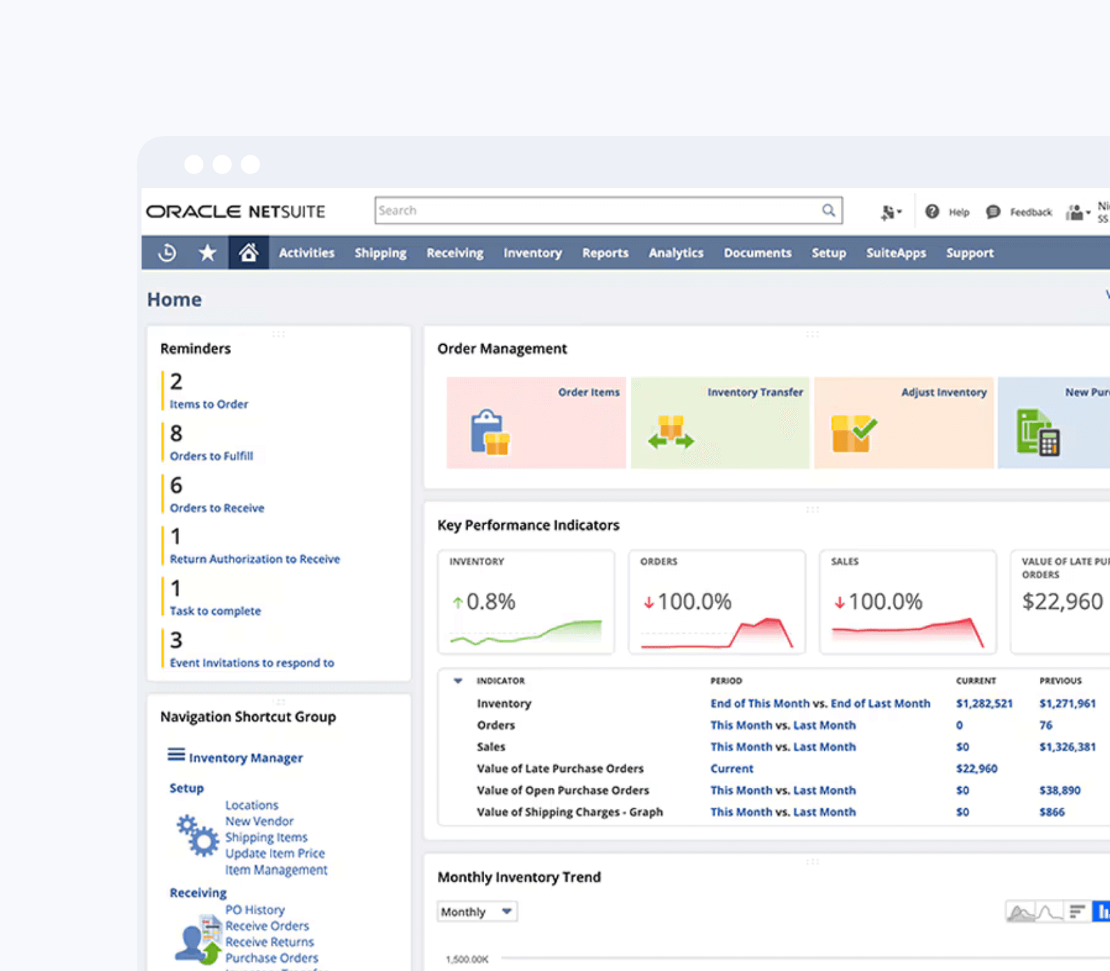Select the area chart type icon
Viewport: 1110px width, 971px height.
[x=1020, y=912]
